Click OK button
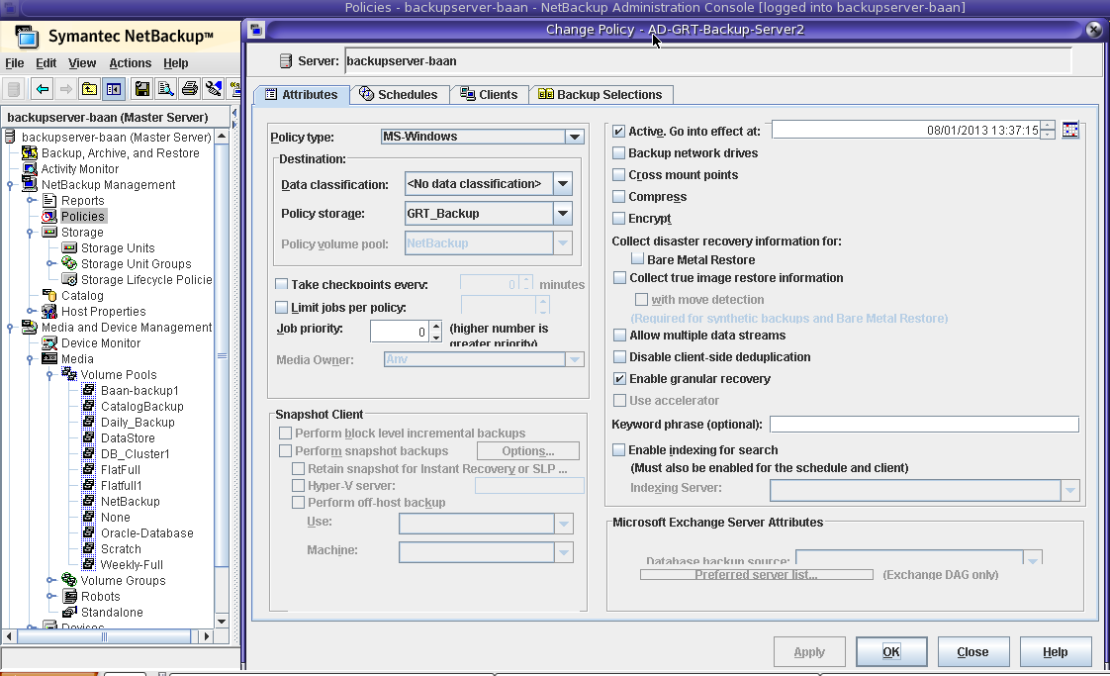This screenshot has height=676, width=1110. (891, 652)
